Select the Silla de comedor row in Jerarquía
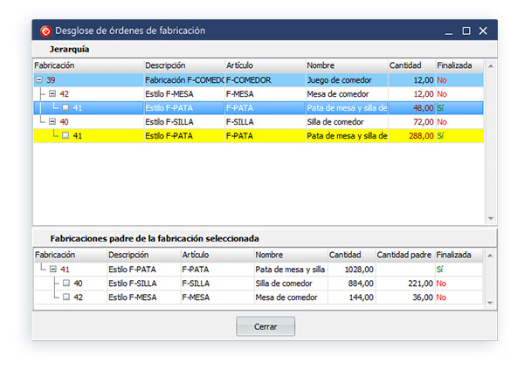524x369 pixels. [x=346, y=122]
